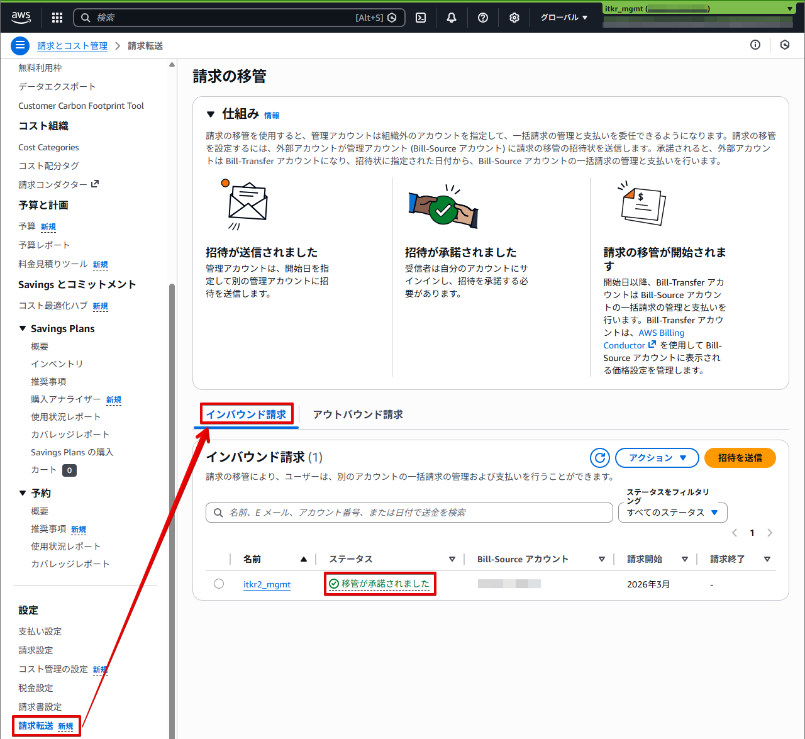The image size is (805, 739).
Task: Collapse the 仕組み section
Action: coord(211,114)
